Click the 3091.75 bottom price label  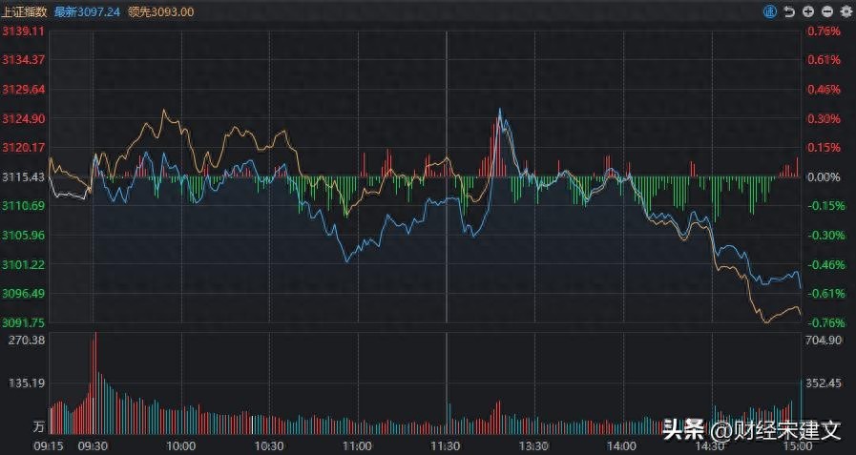pyautogui.click(x=24, y=323)
